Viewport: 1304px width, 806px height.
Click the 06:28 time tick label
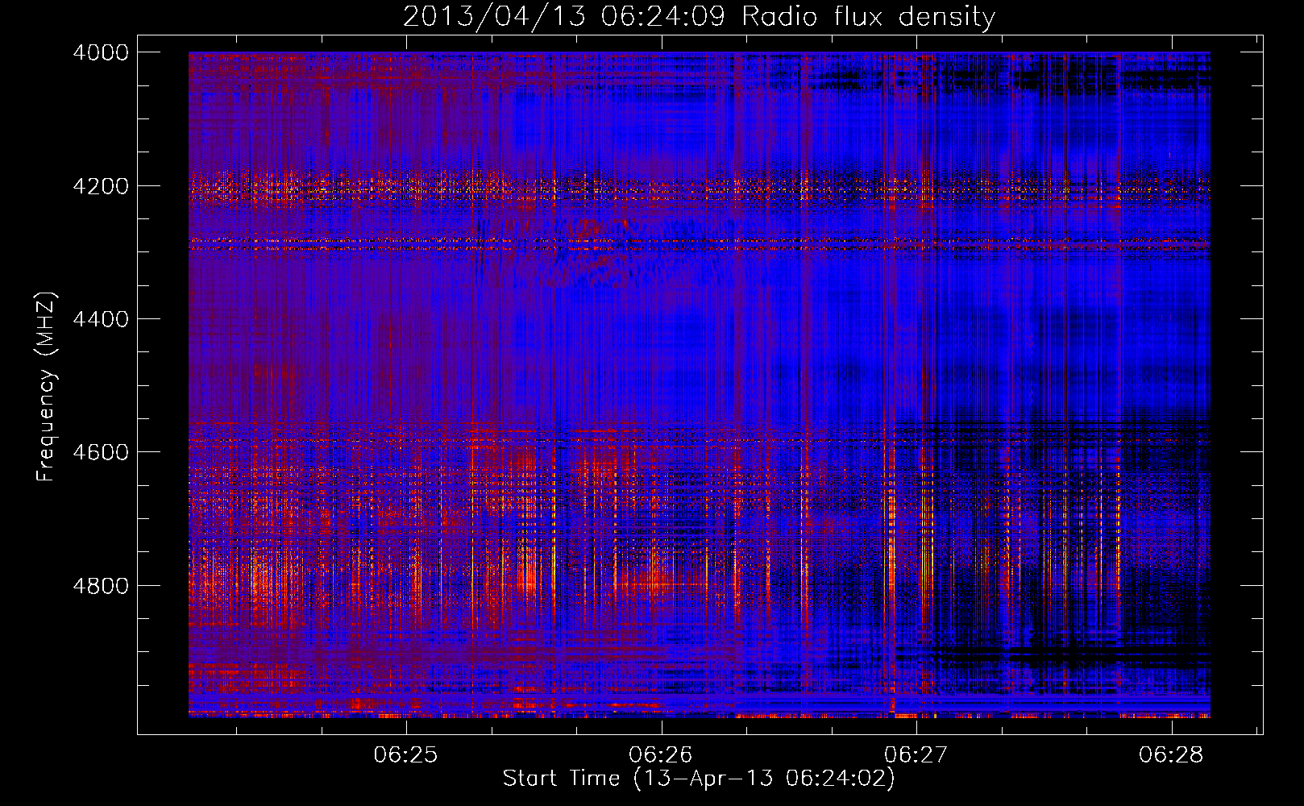click(1171, 755)
